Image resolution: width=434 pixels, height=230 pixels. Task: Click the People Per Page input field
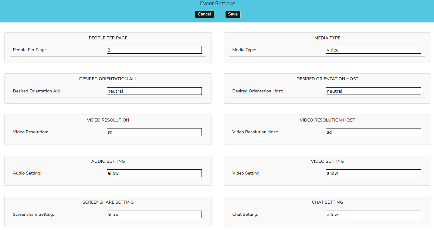pos(154,50)
